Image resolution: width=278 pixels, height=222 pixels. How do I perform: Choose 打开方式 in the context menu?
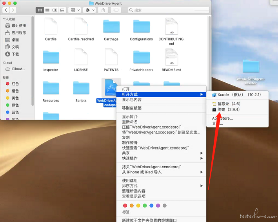coord(161,95)
